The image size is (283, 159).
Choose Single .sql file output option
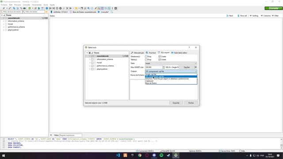(171, 74)
